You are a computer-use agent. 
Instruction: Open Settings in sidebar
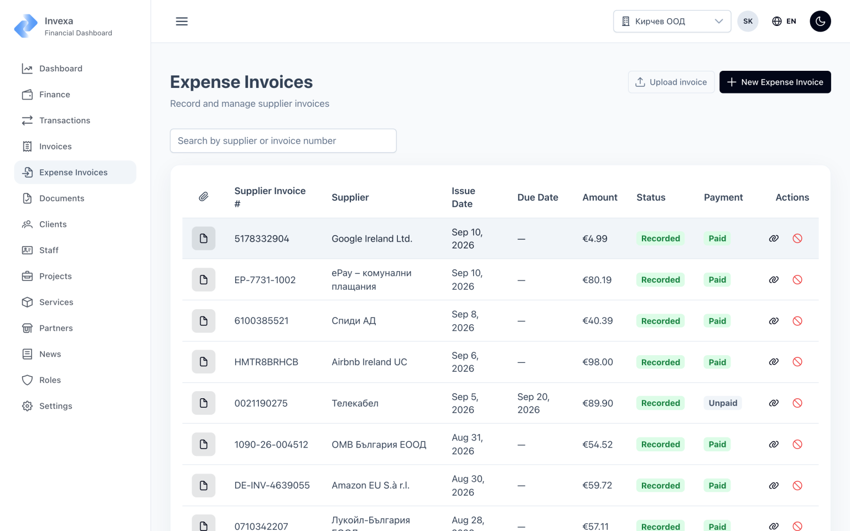click(75, 407)
